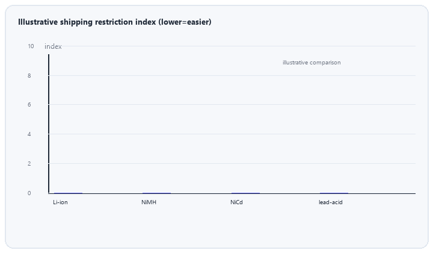Image resolution: width=433 pixels, height=253 pixels.
Task: Click the chart title about shipping restriction index
Action: [115, 22]
